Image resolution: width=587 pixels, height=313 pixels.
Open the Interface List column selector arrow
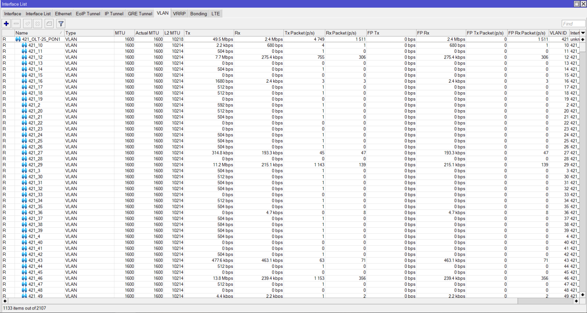coord(582,33)
